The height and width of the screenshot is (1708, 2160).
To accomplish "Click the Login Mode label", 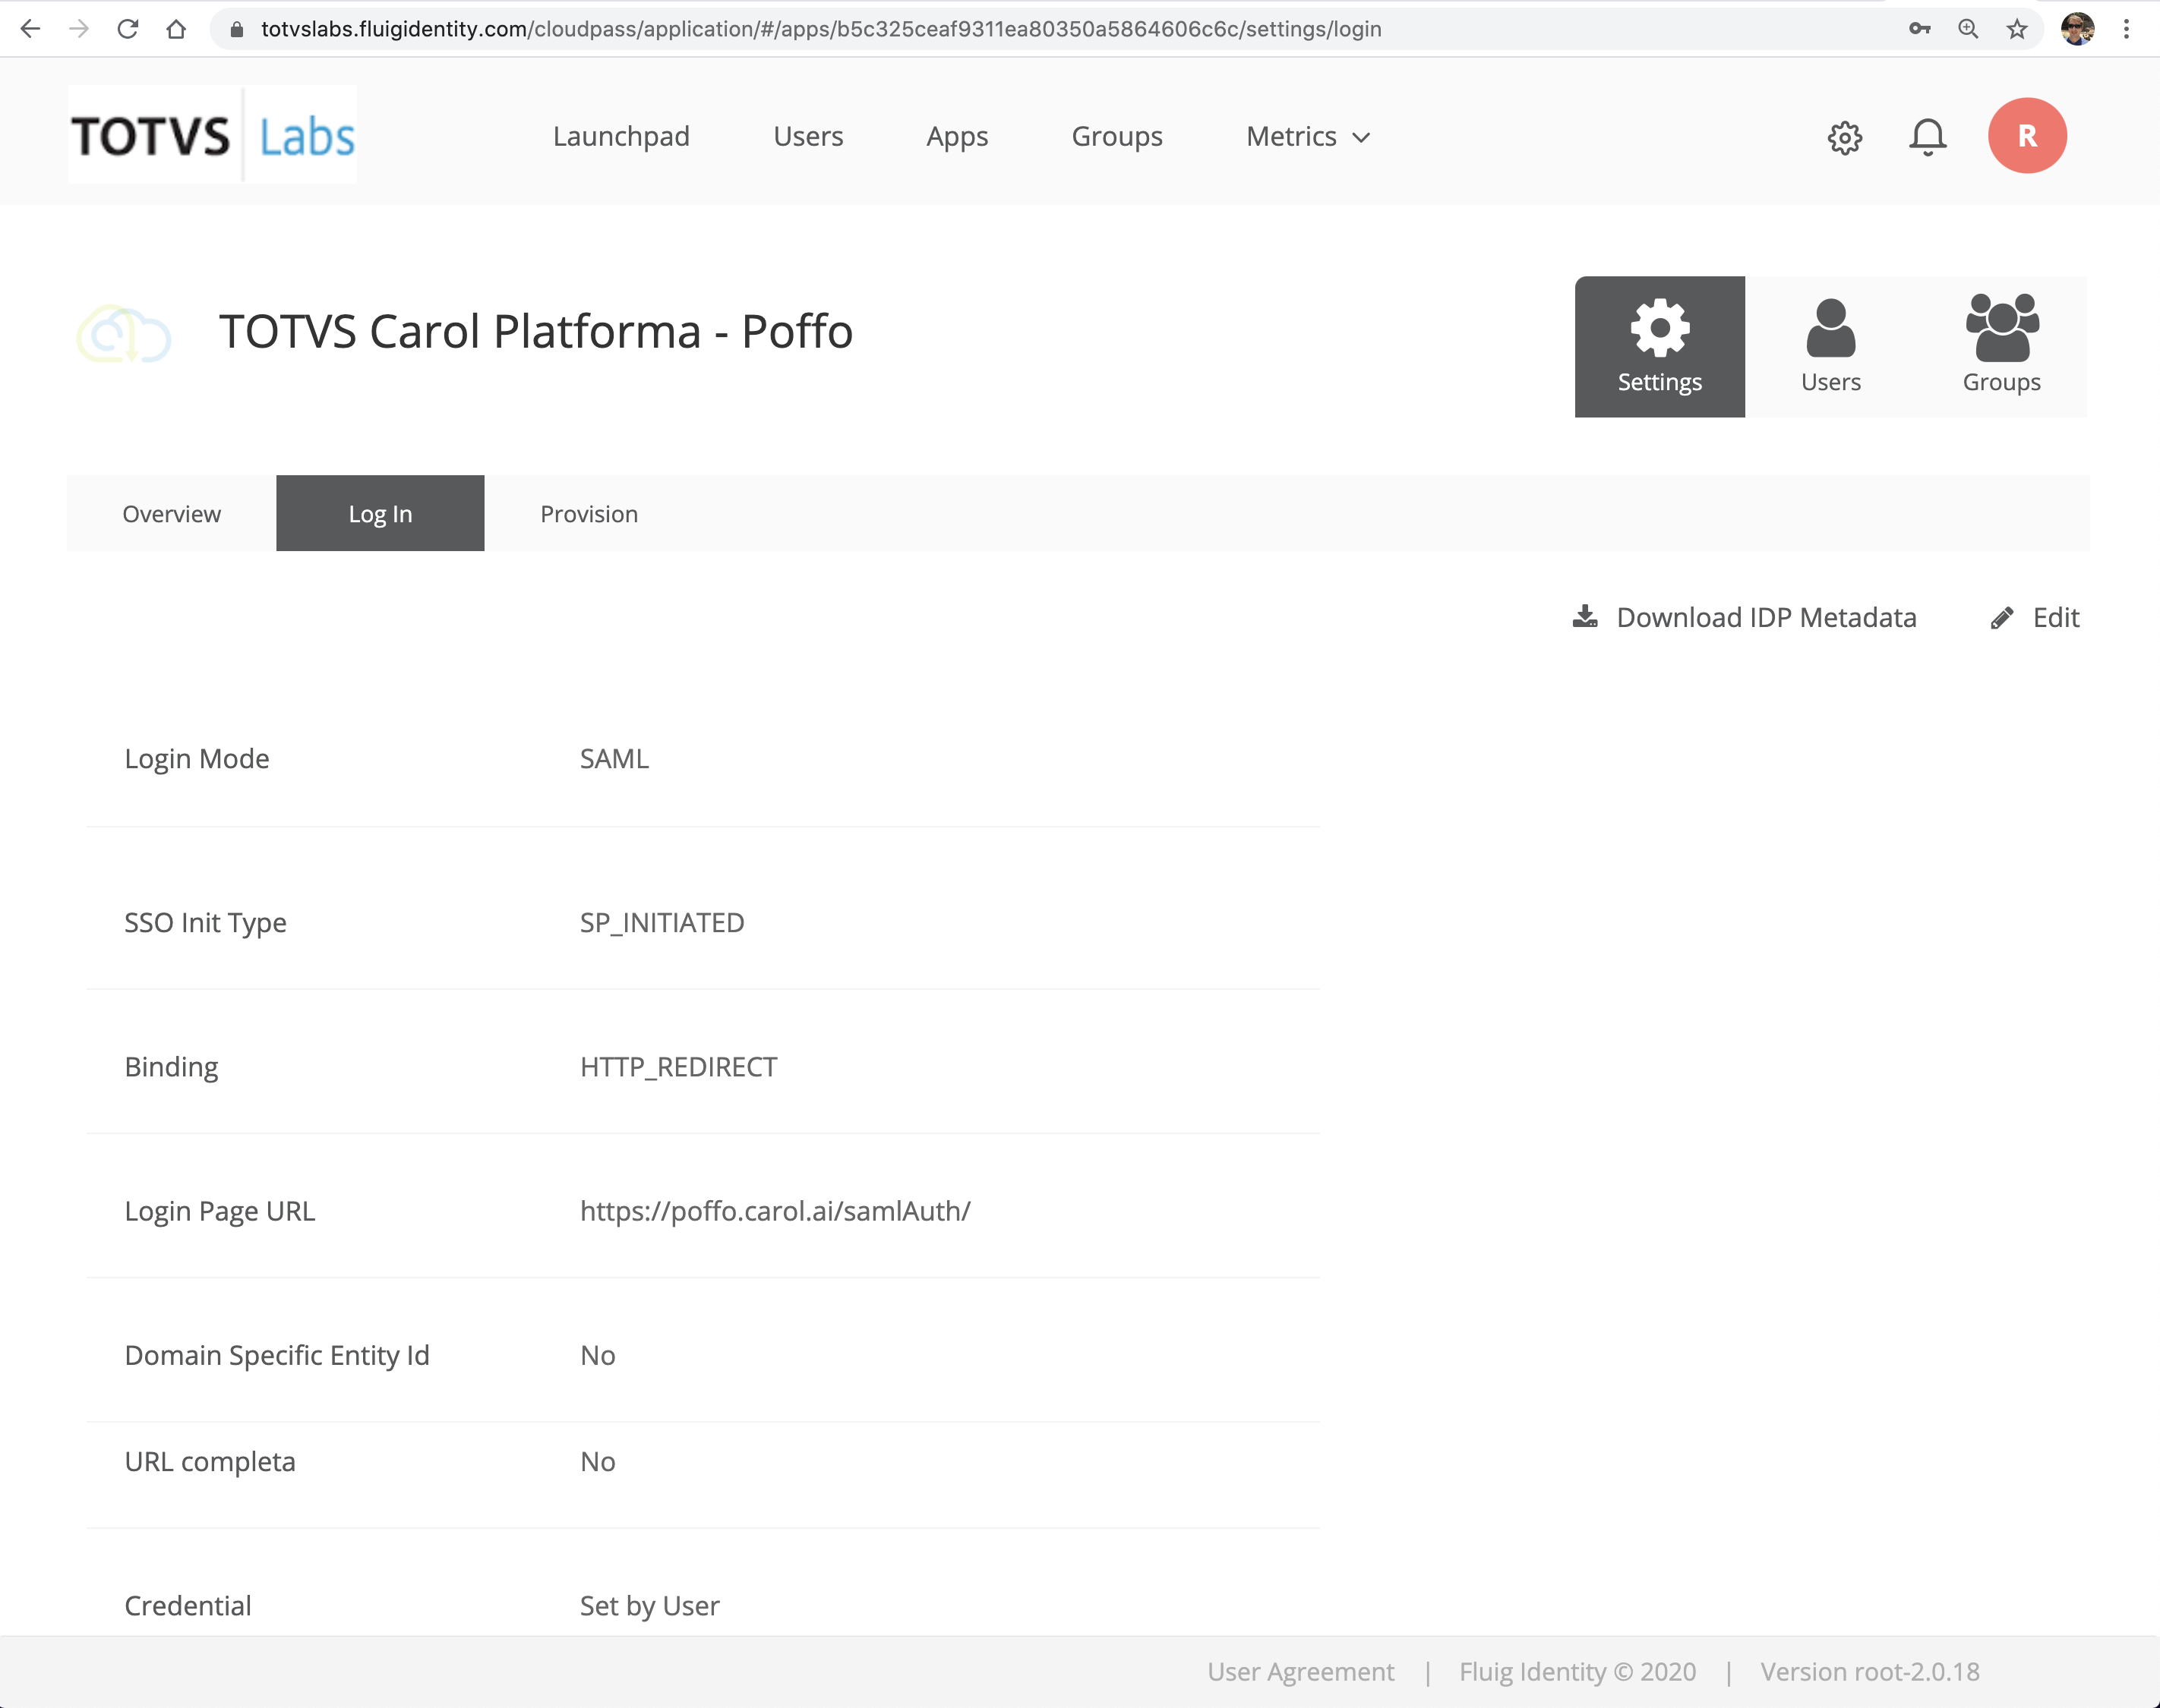I will (197, 758).
